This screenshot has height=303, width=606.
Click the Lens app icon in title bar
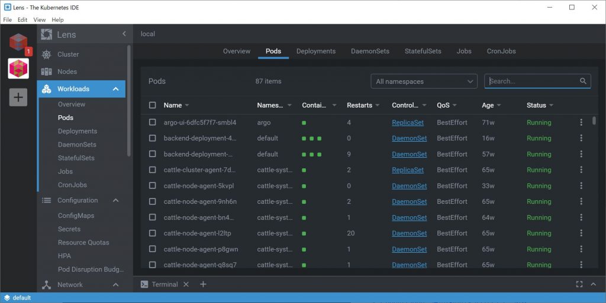click(x=7, y=7)
